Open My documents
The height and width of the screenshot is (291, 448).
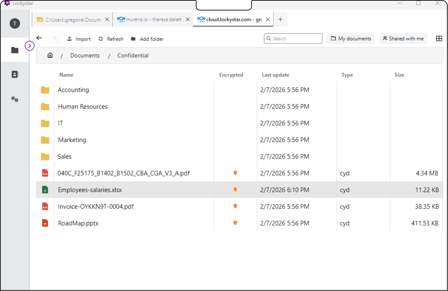(350, 38)
